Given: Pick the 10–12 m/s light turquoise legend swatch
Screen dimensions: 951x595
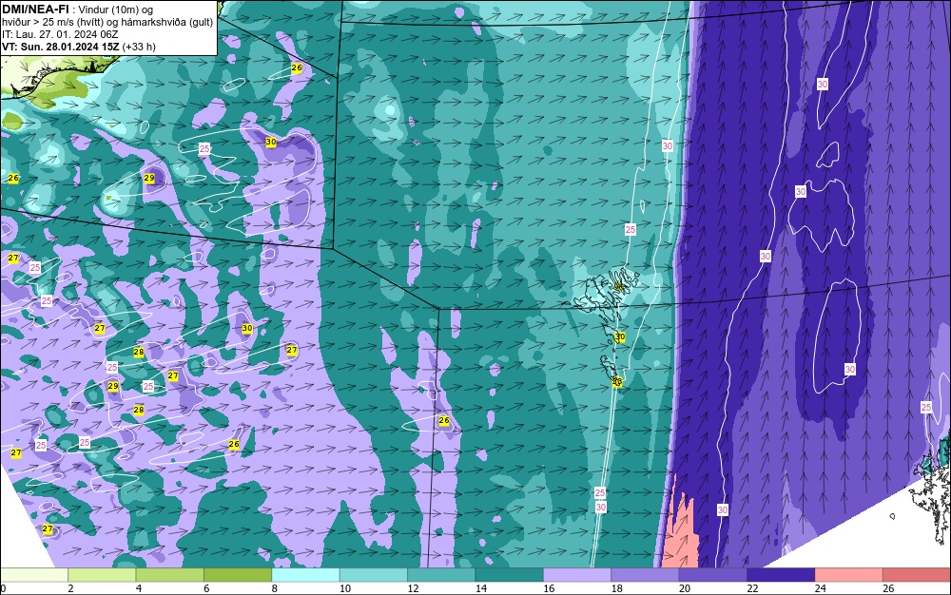Looking at the screenshot, I should (374, 575).
